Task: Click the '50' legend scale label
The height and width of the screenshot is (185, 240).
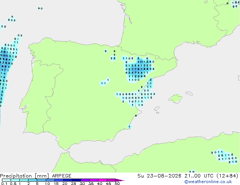Action: 117,183
